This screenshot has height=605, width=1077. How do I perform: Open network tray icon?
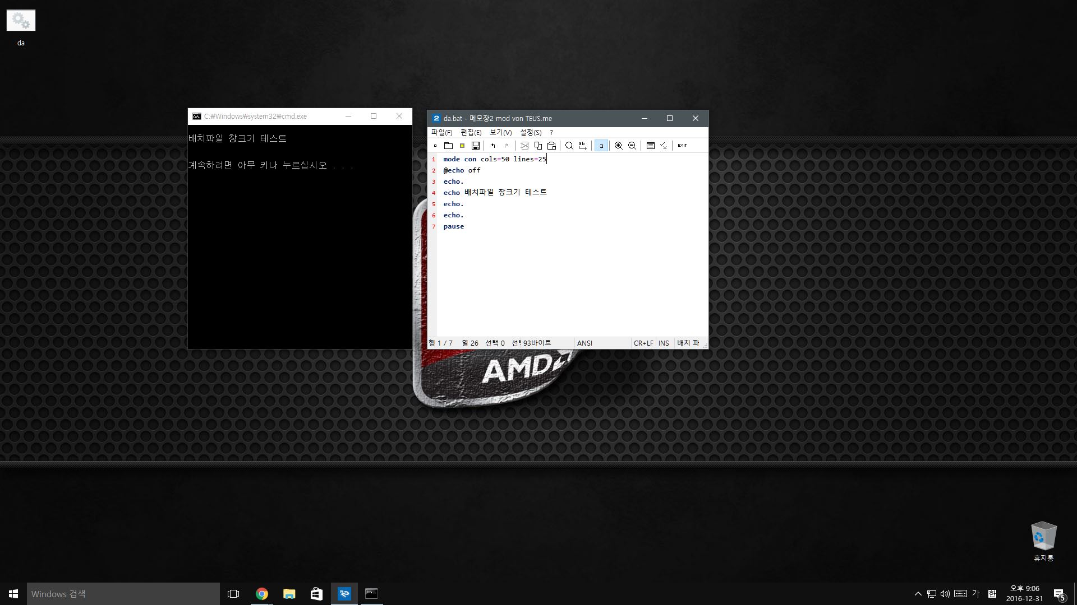(x=932, y=594)
